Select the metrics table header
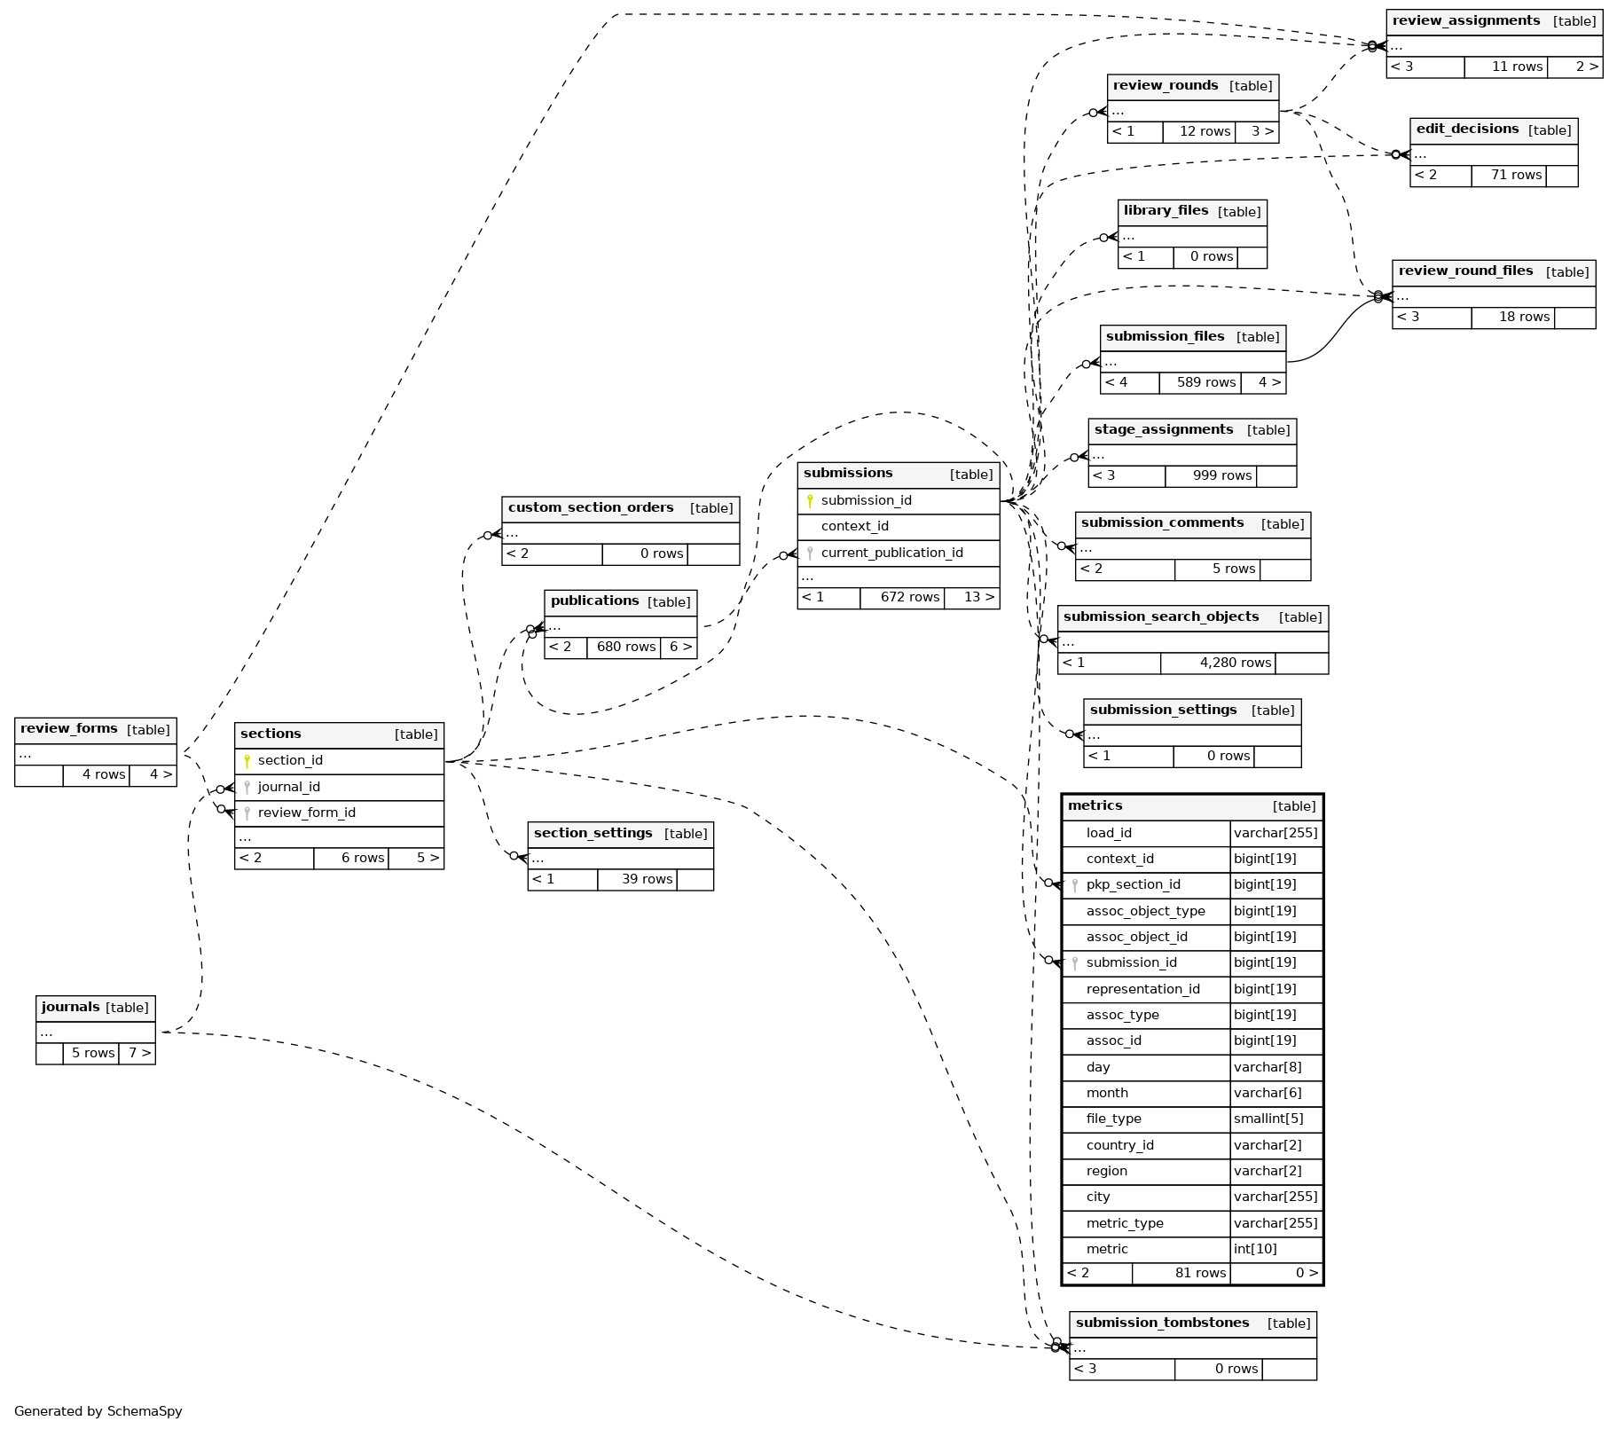Screen dimensions: 1617x1429 point(1095,805)
